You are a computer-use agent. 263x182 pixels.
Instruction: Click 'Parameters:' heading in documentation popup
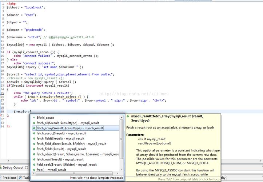click(x=135, y=135)
